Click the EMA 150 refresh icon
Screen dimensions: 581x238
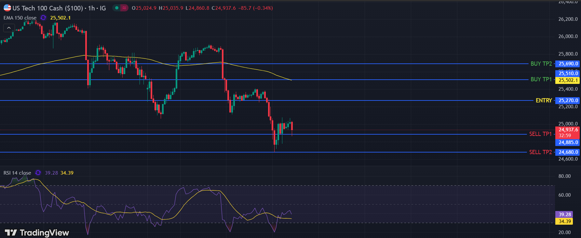click(x=43, y=18)
